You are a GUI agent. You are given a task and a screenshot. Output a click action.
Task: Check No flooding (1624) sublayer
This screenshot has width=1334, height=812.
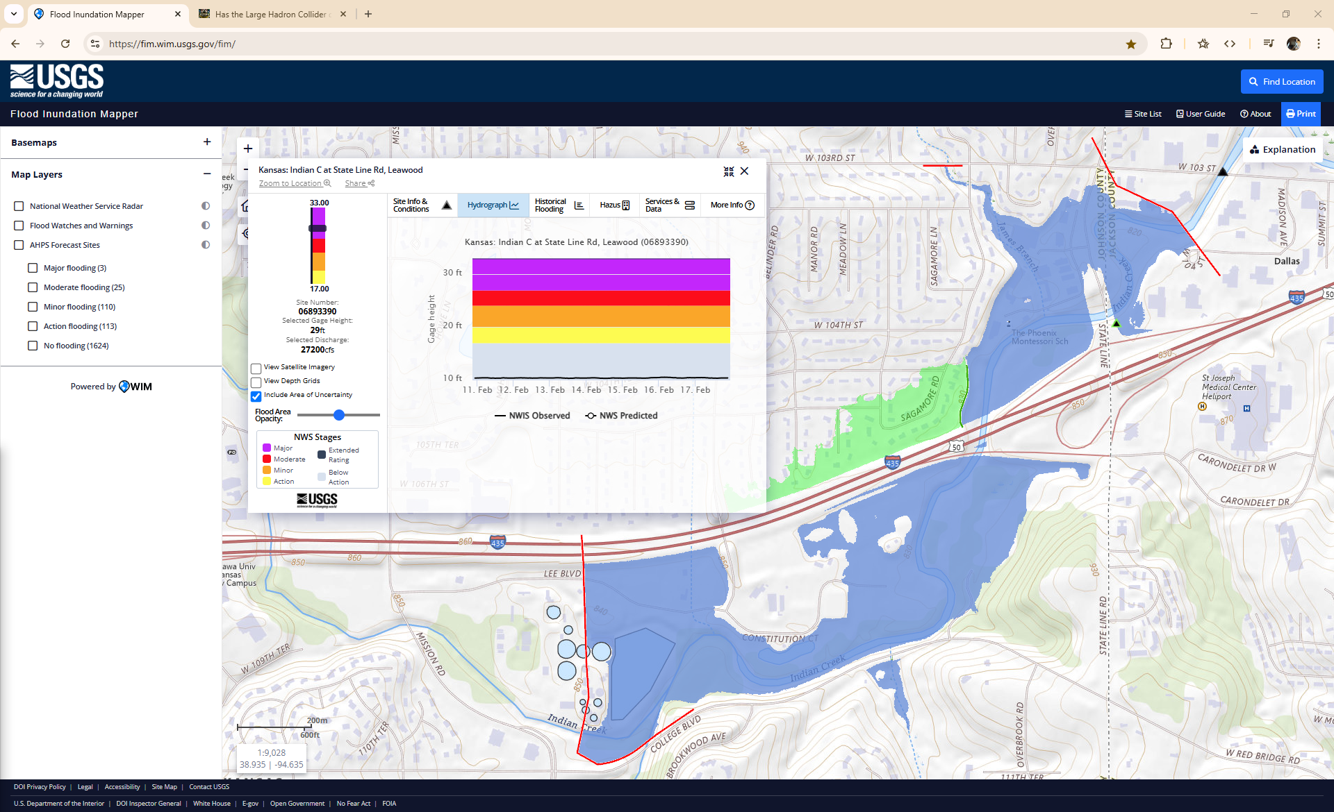[x=33, y=346]
